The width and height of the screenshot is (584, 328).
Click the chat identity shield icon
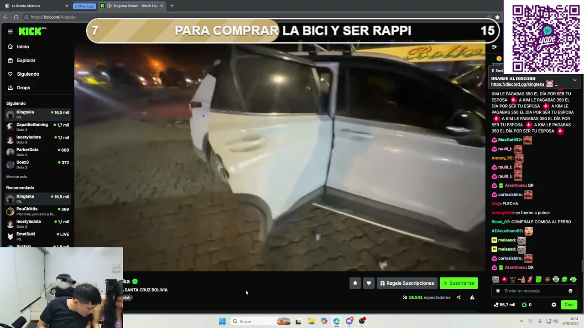point(498,291)
